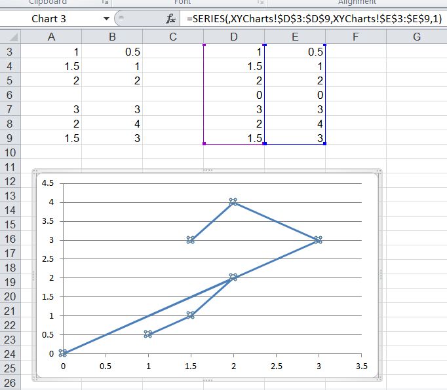
Task: Click chart data marker at peak value 4
Action: click(x=233, y=202)
